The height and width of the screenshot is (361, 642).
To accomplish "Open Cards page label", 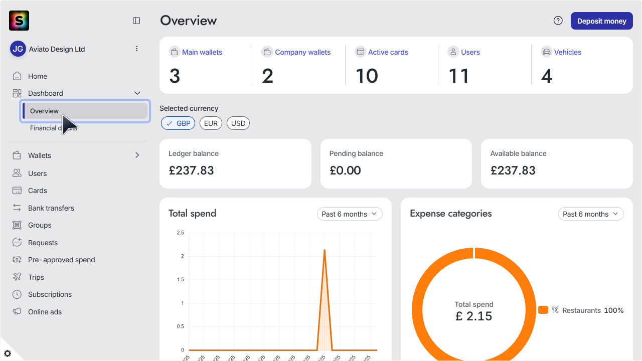I will [x=38, y=191].
